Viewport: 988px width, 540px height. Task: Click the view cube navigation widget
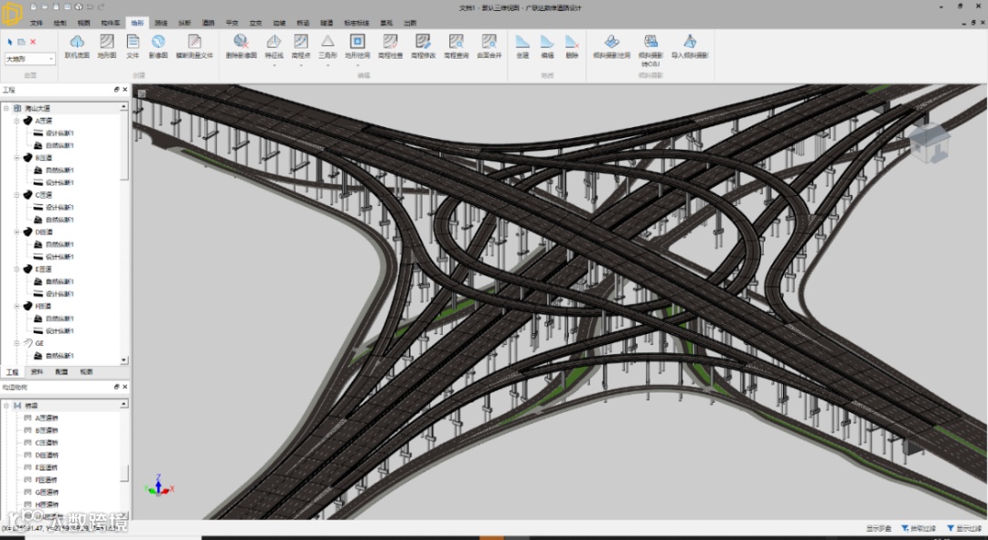(x=929, y=145)
